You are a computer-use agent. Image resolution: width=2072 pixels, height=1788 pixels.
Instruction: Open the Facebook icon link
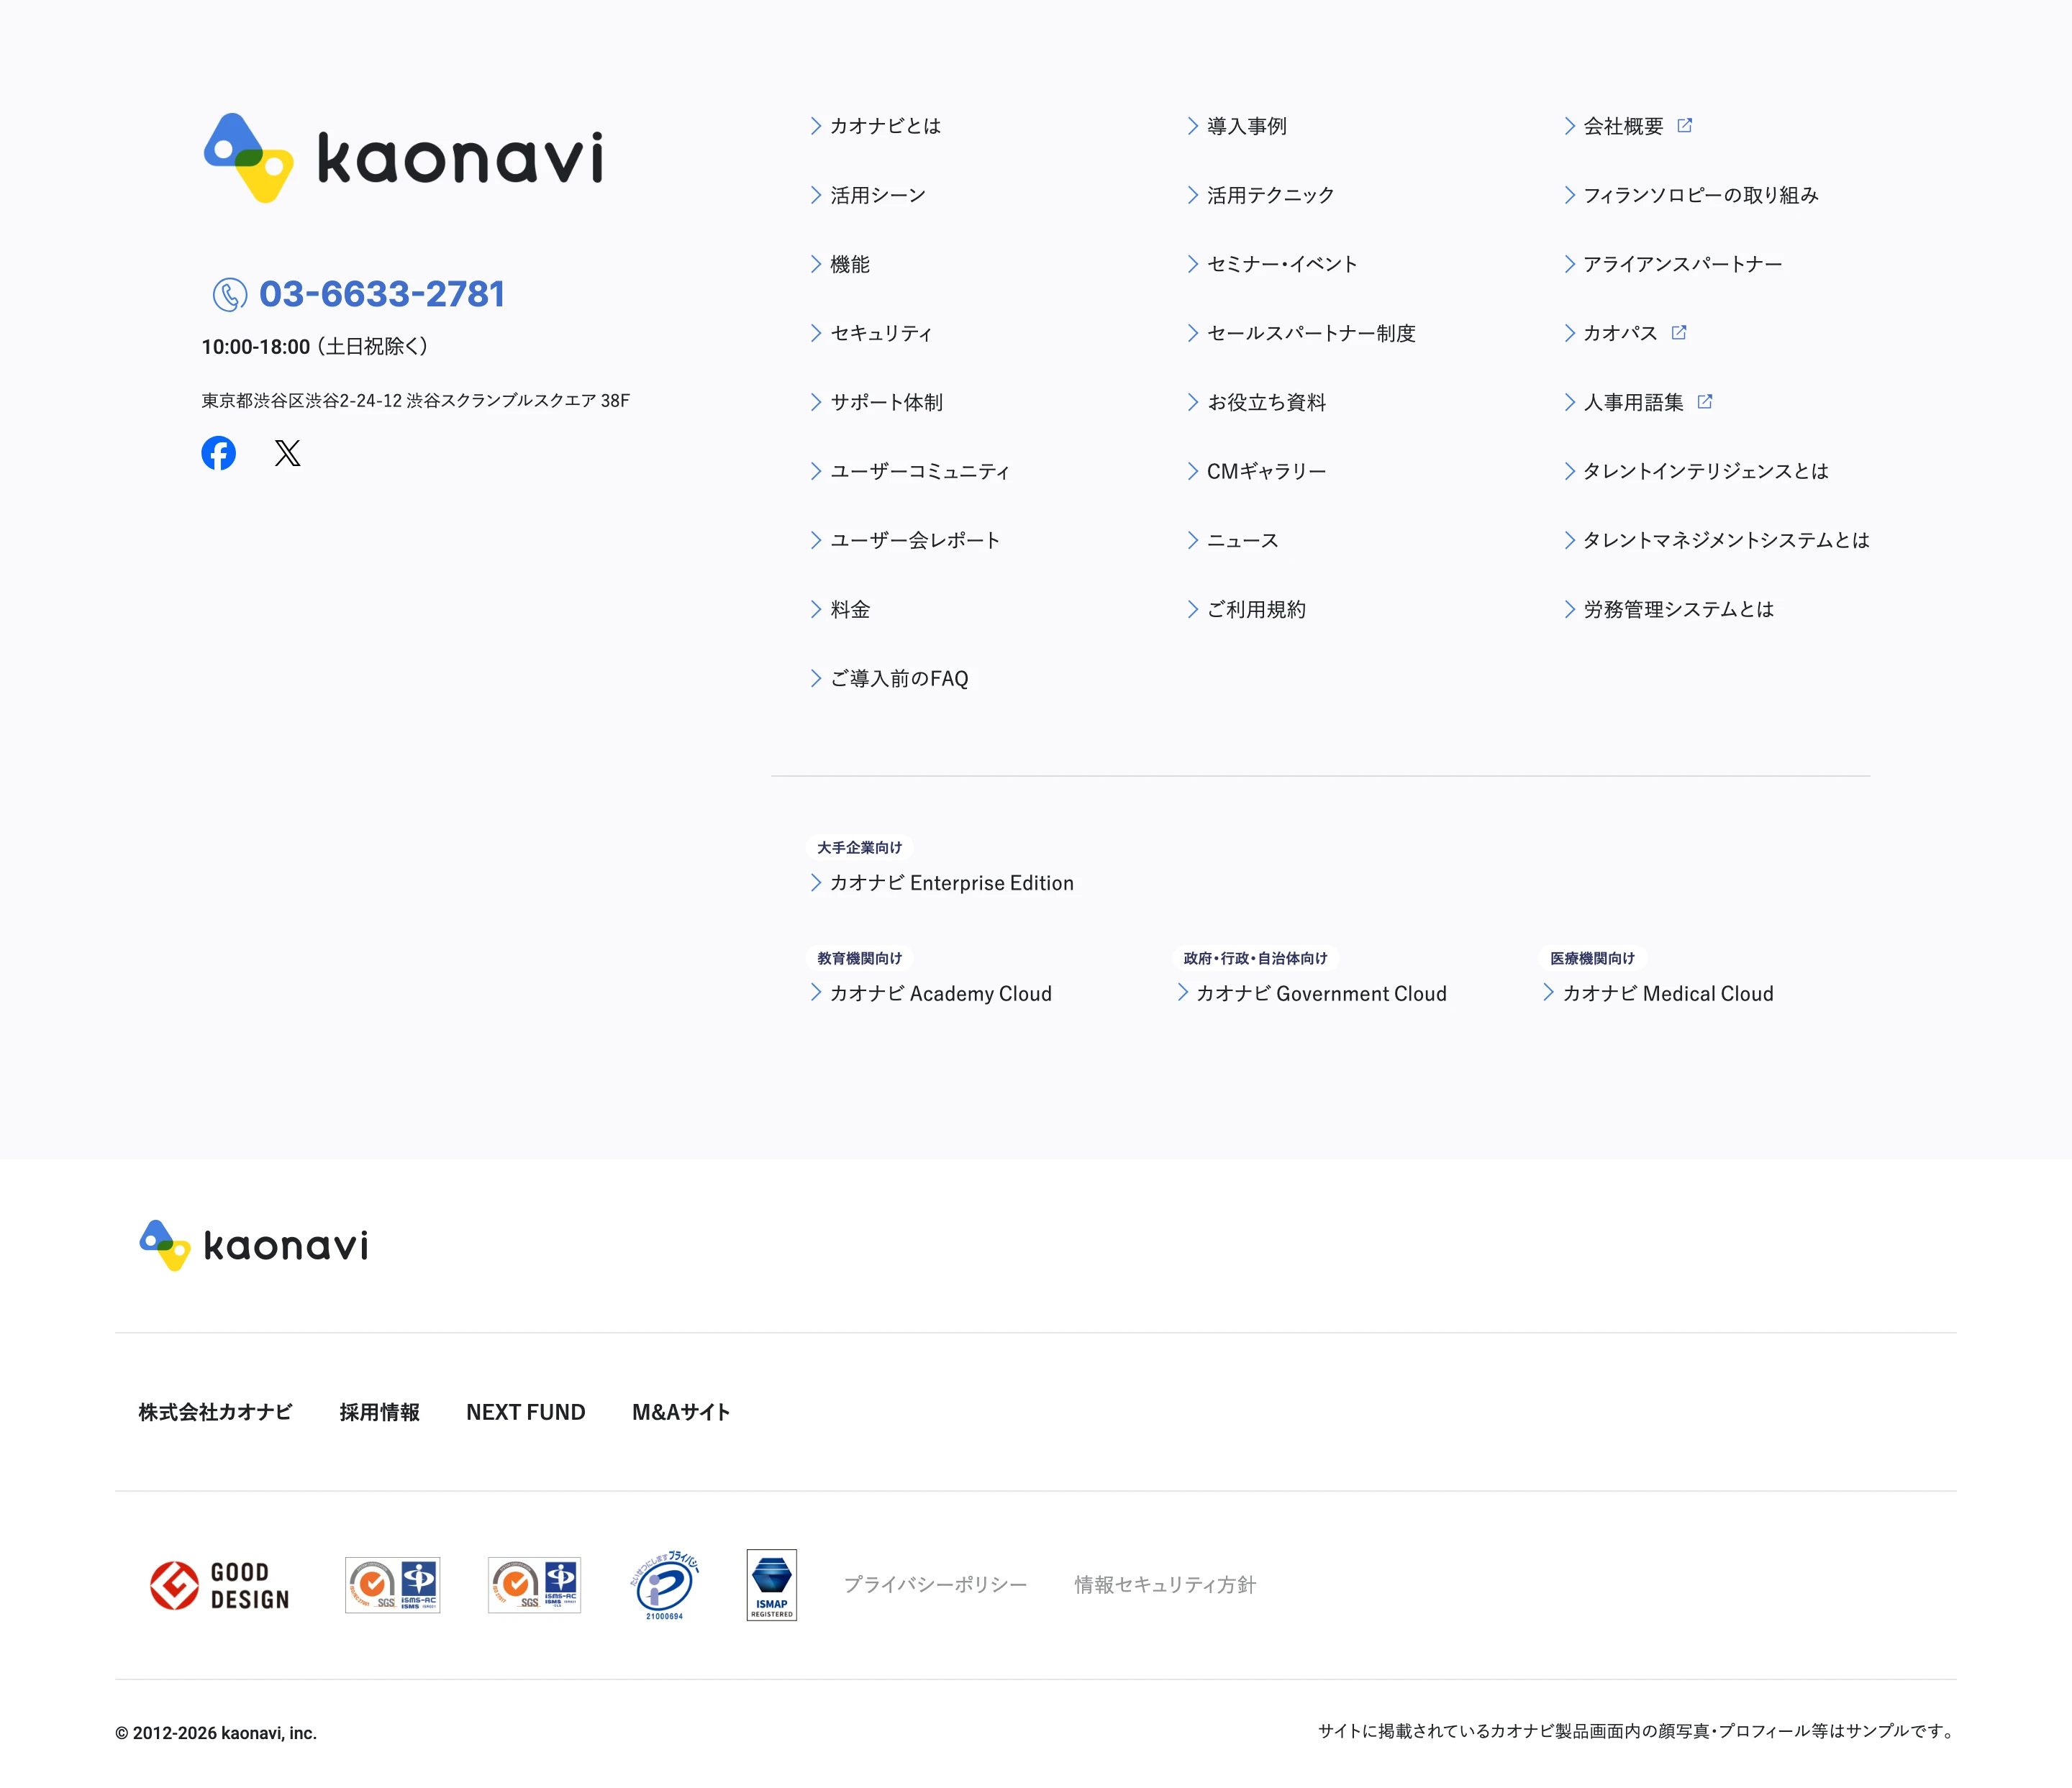(218, 452)
